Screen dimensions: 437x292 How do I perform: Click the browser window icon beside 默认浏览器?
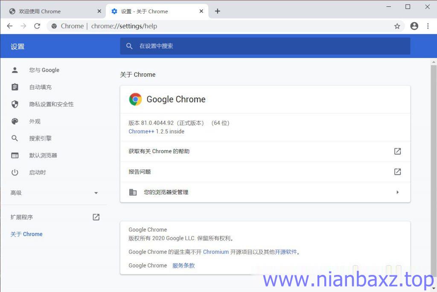click(15, 155)
